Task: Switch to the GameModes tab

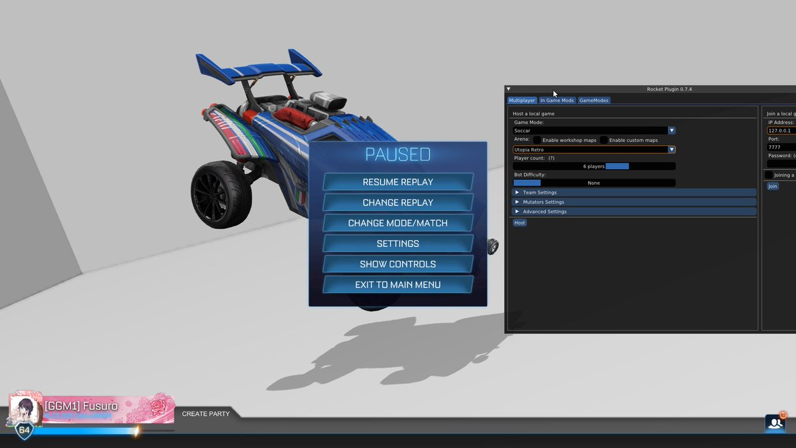Action: click(x=594, y=100)
